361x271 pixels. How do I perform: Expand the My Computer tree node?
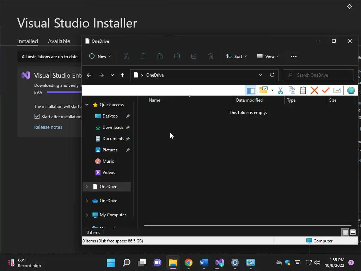87,215
